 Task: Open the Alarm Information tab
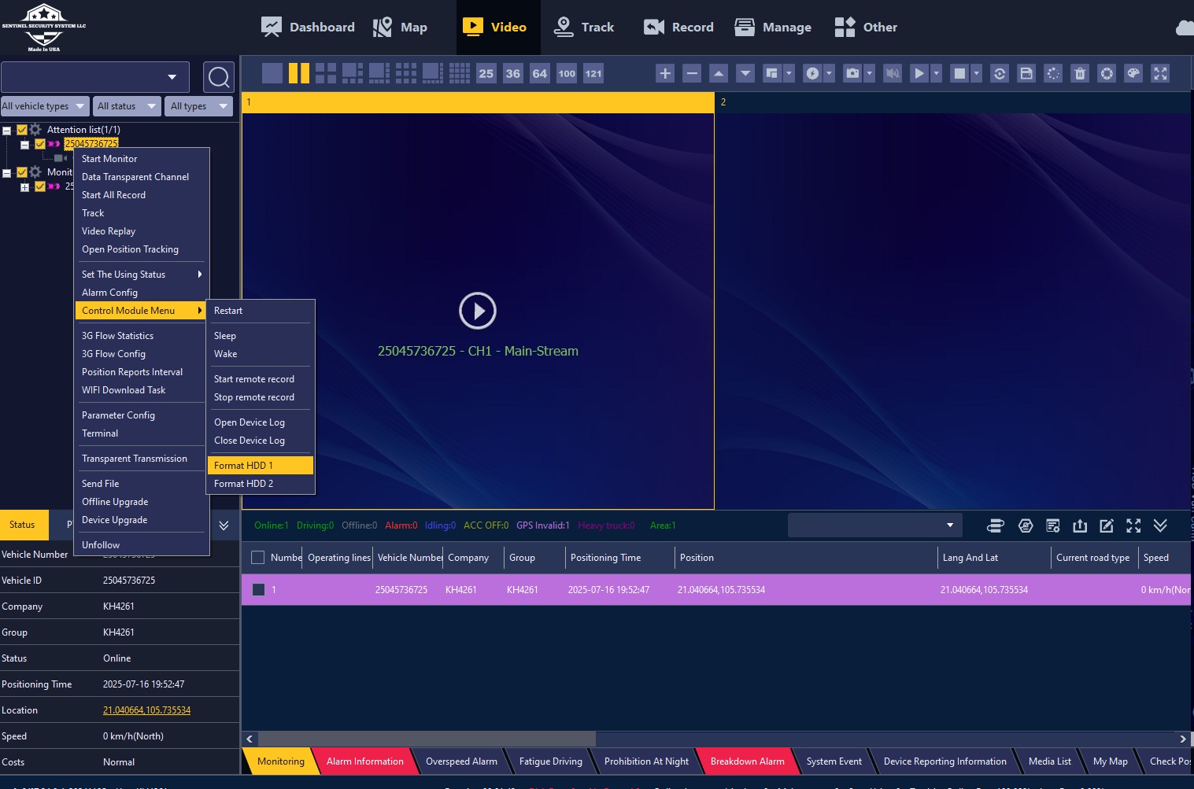pyautogui.click(x=364, y=761)
